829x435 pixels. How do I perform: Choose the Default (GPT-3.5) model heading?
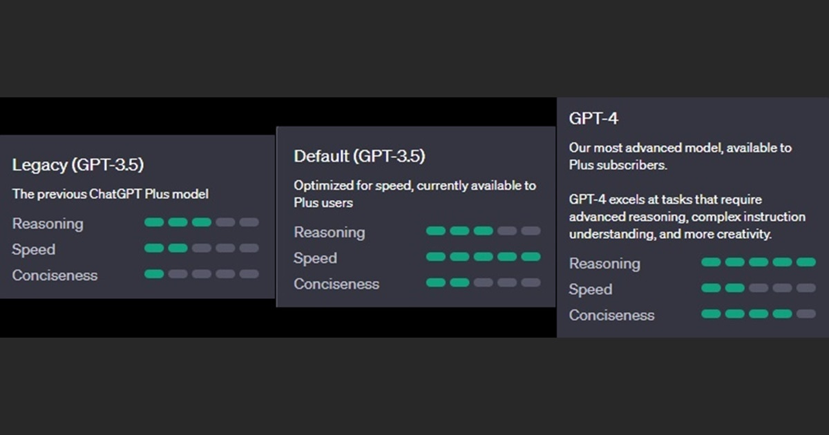[x=359, y=157]
